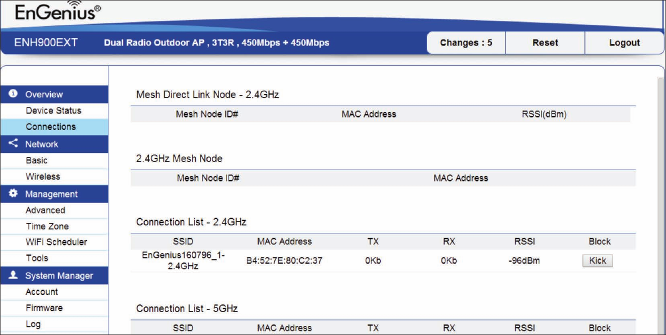Open Basic network settings
Screen dimensions: 666x335
(x=37, y=160)
